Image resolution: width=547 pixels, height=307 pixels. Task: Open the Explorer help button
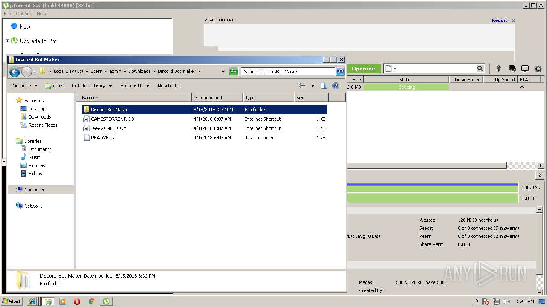336,86
